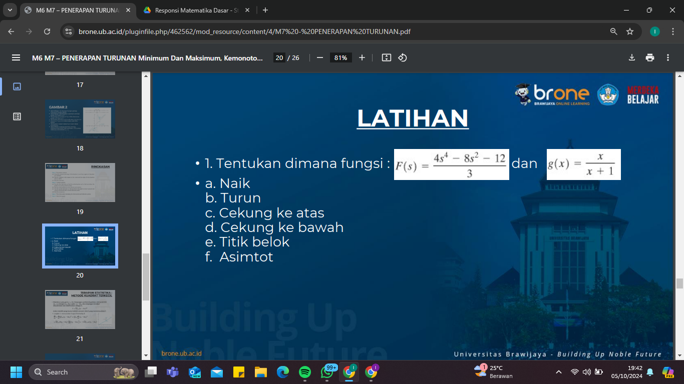Open the Mail app from taskbar
684x384 pixels.
tap(217, 372)
